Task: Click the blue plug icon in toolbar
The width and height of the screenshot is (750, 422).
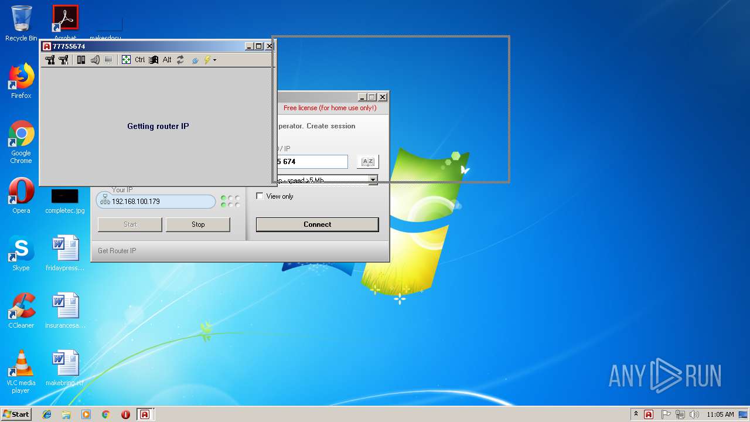Action: pos(195,60)
